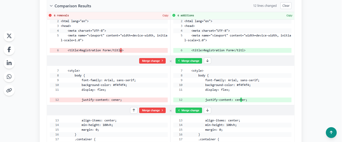This screenshot has width=342, height=142.
Task: Copy the additions side text
Action: pos(289,16)
